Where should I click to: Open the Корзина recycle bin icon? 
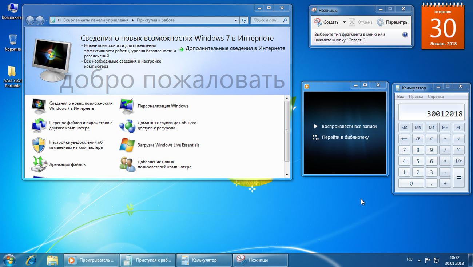(x=13, y=42)
